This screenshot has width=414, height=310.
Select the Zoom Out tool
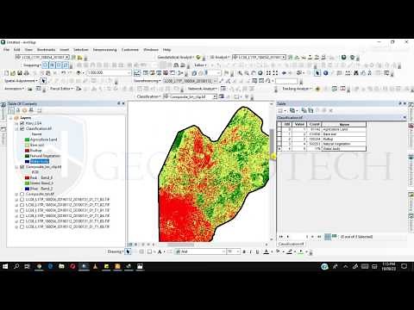247,73
